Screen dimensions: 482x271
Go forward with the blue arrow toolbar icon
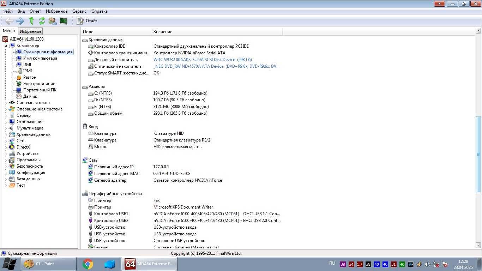[x=20, y=21]
